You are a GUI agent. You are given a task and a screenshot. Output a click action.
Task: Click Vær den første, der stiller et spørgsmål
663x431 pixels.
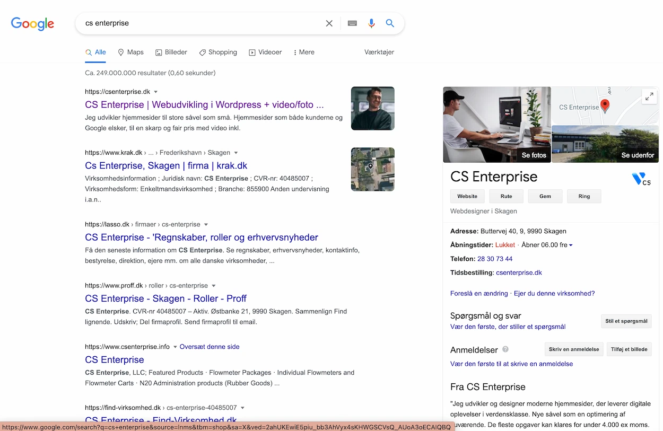[x=508, y=327]
